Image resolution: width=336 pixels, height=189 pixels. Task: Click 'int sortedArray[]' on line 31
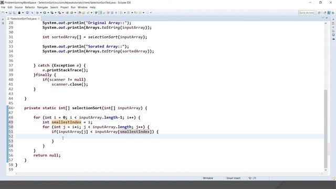[x=62, y=37]
